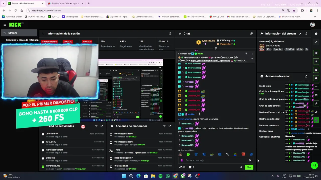
Task: Click the Windows Start button
Action: [x=124, y=176]
